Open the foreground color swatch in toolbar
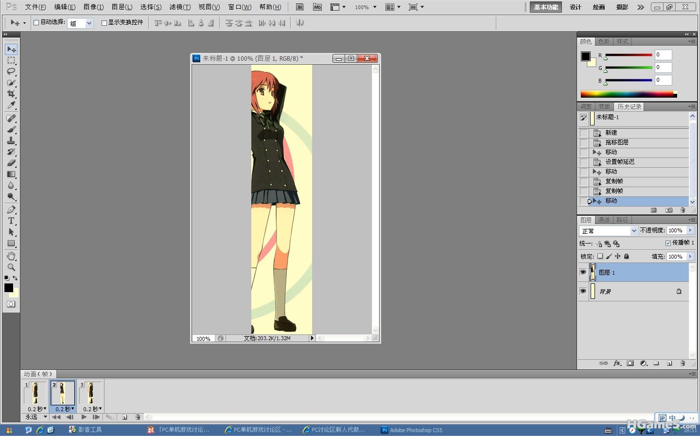 coord(9,288)
